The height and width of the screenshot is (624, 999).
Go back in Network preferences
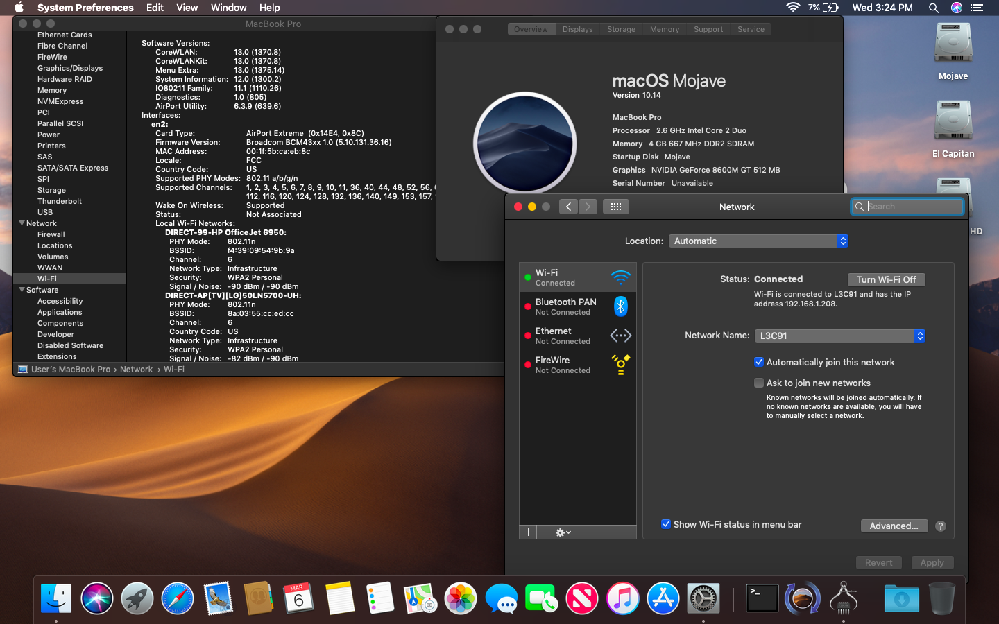568,207
